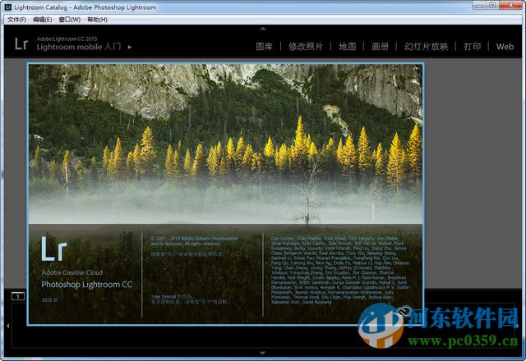Click the Lr splash screen logo
Image resolution: width=526 pixels, height=361 pixels.
[x=54, y=249]
